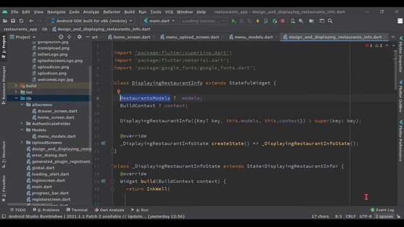Viewport: 404px width, 227px height.
Task: Open the AVD Manager device icon
Action: 293,21
